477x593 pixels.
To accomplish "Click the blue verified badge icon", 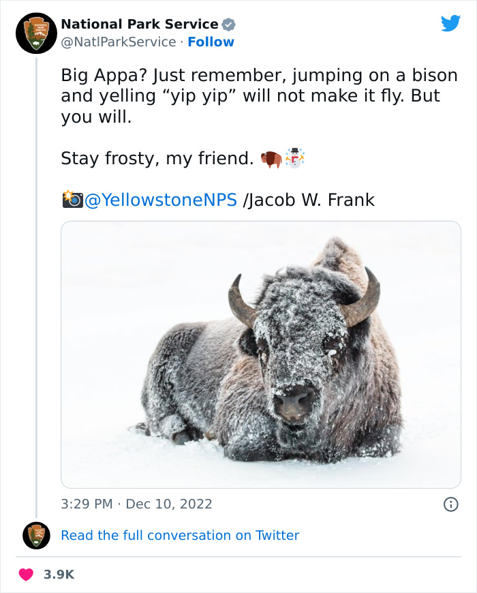I will [x=229, y=25].
